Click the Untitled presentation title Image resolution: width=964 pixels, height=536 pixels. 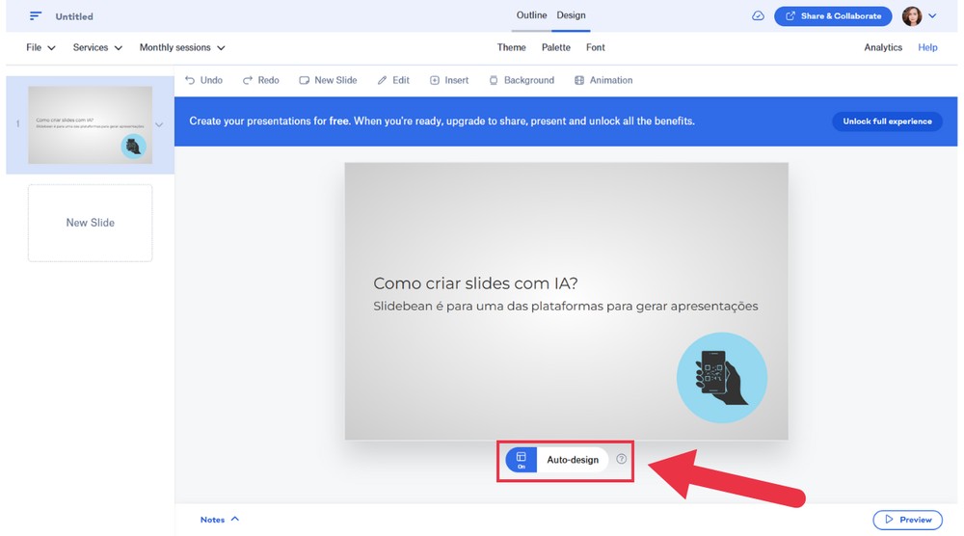[74, 16]
